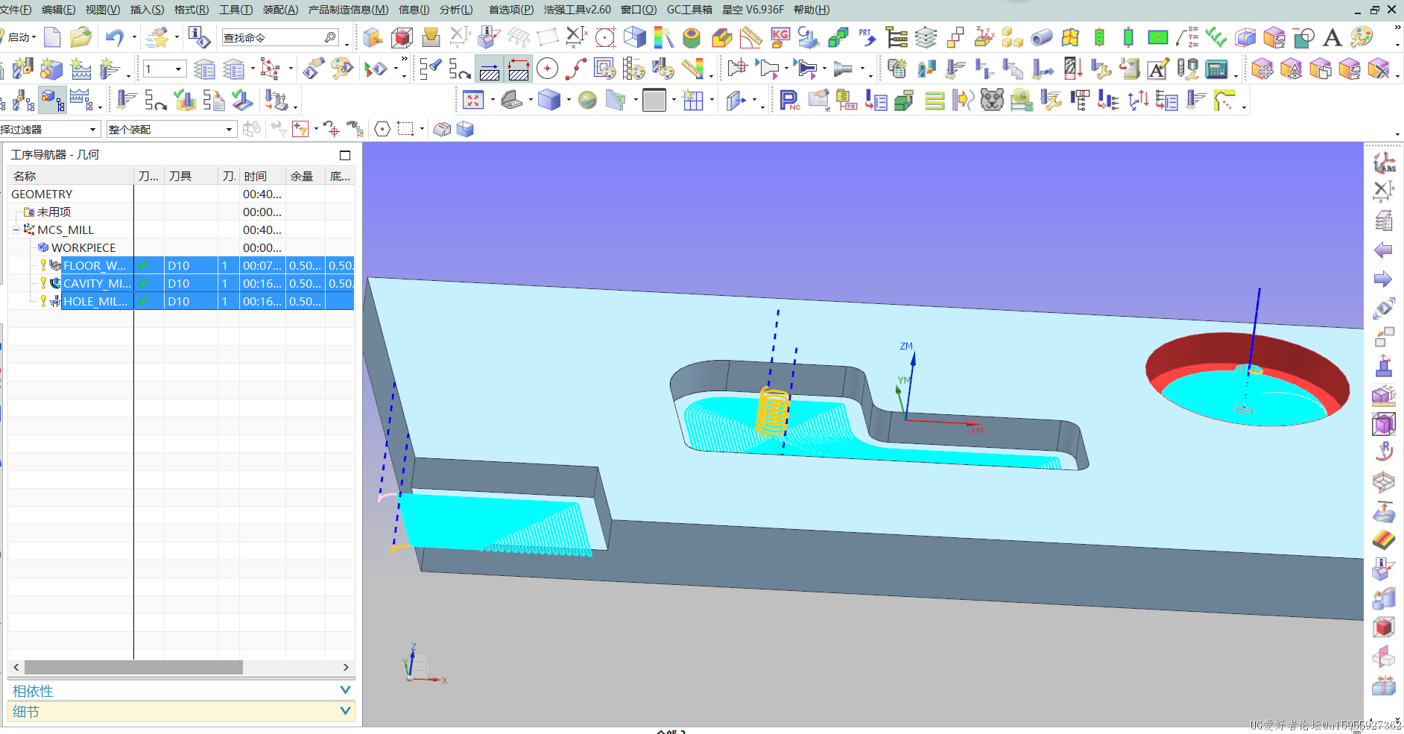Maximize the operation navigator panel

345,155
